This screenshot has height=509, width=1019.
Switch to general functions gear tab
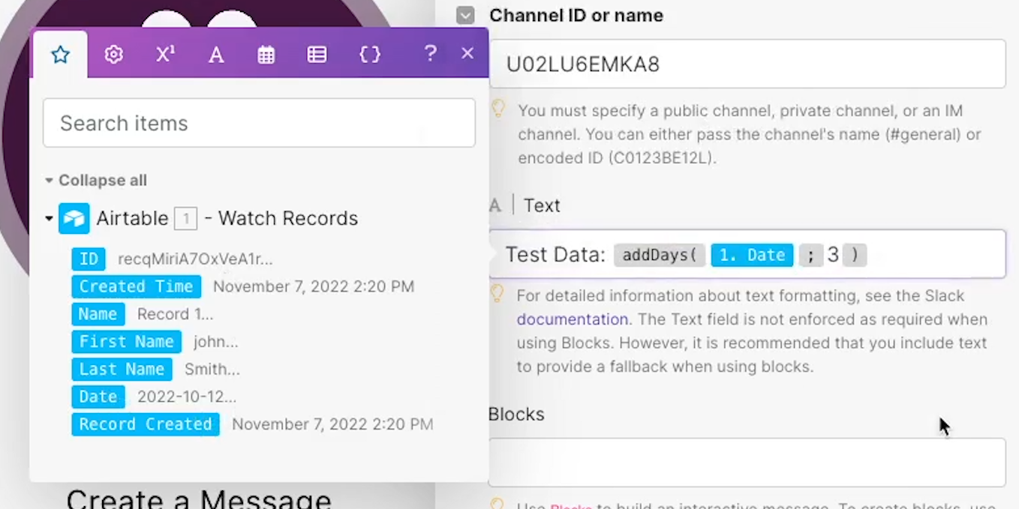[113, 55]
